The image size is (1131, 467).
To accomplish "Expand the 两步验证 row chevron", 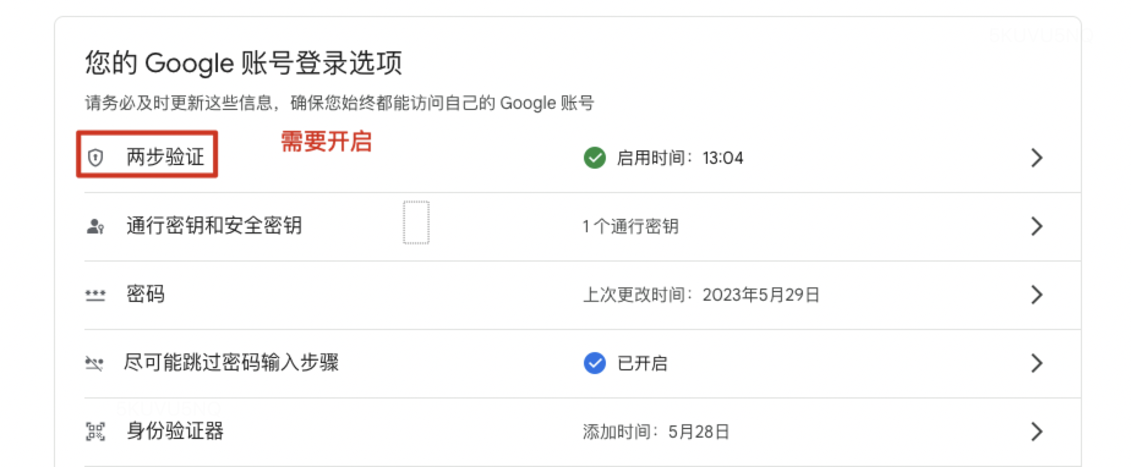I will click(x=1036, y=158).
